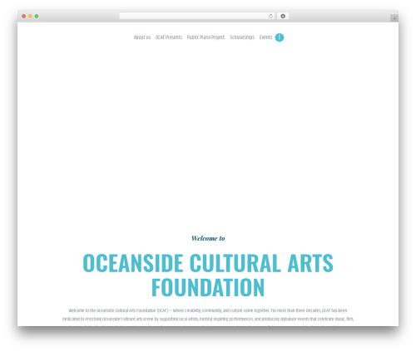Image resolution: width=416 pixels, height=351 pixels.
Task: Open the Events menu item
Action: pyautogui.click(x=265, y=37)
